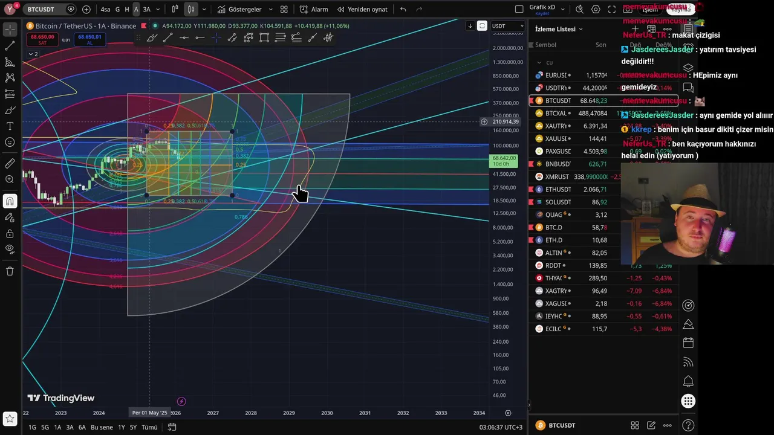This screenshot has width=774, height=435.
Task: Click the 03:06:37 UTC+3 timezone
Action: (501, 427)
